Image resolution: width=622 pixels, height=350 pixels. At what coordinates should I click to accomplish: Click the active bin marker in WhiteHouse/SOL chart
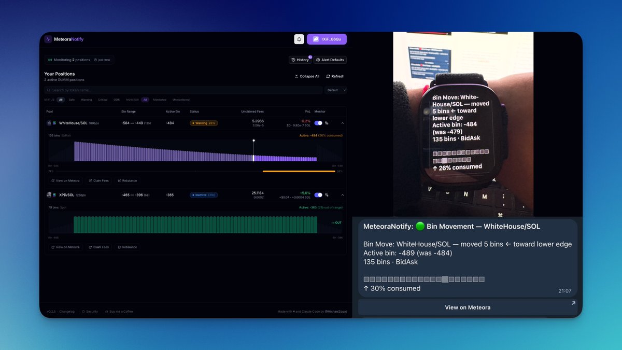[253, 150]
